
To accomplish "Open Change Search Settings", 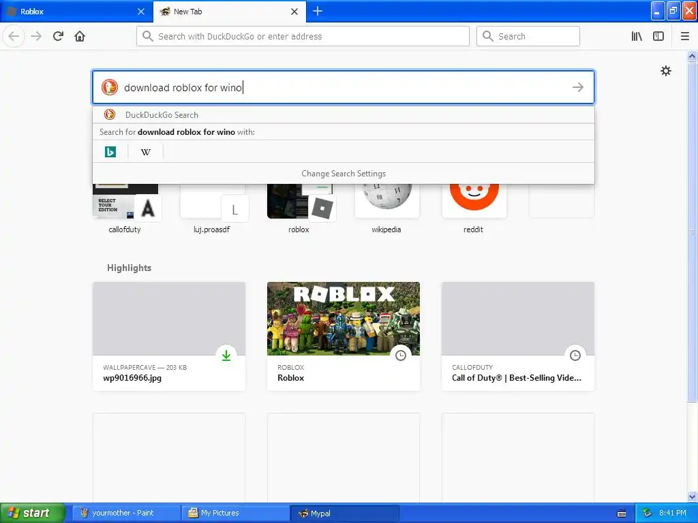I will 344,174.
